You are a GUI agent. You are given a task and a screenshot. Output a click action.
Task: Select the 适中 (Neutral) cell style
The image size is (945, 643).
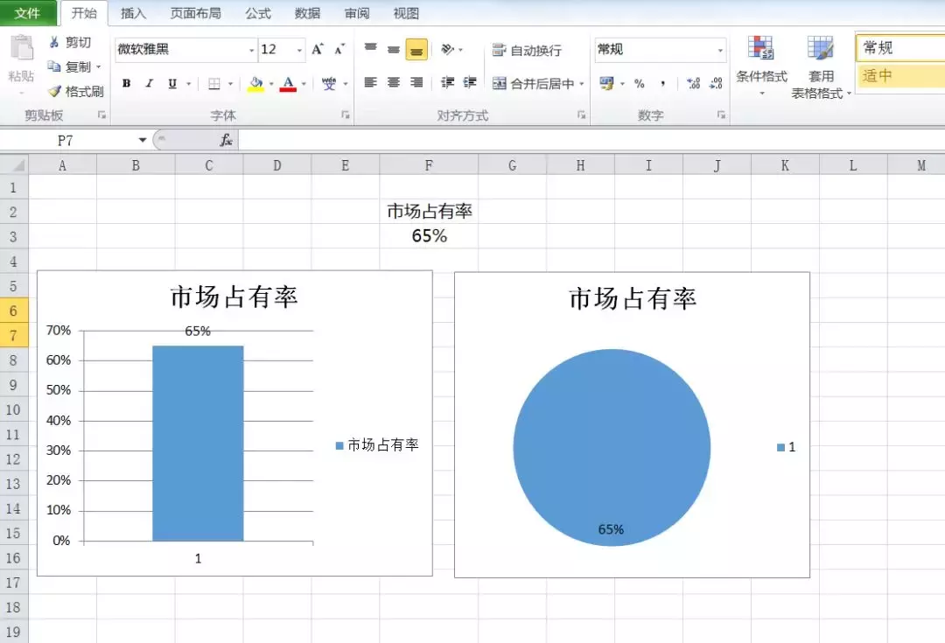click(x=900, y=76)
